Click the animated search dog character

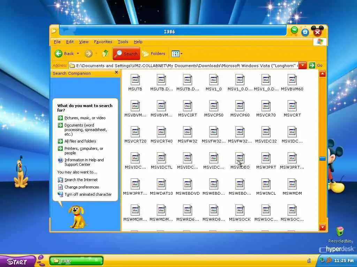tap(77, 217)
